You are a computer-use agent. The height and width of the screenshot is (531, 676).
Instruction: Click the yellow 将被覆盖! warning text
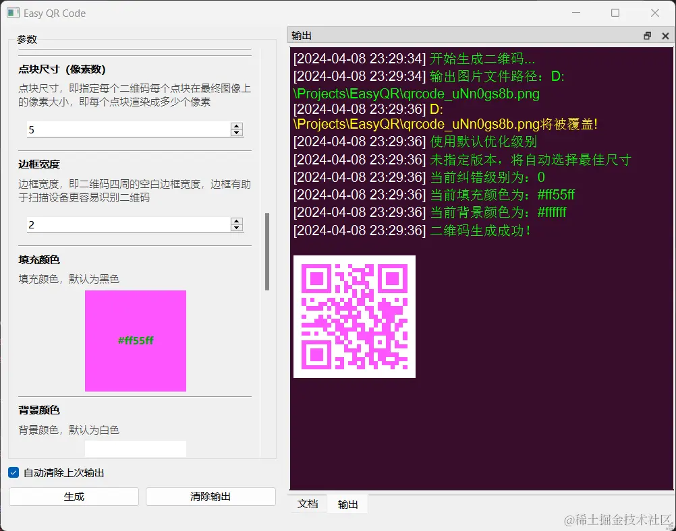click(569, 125)
